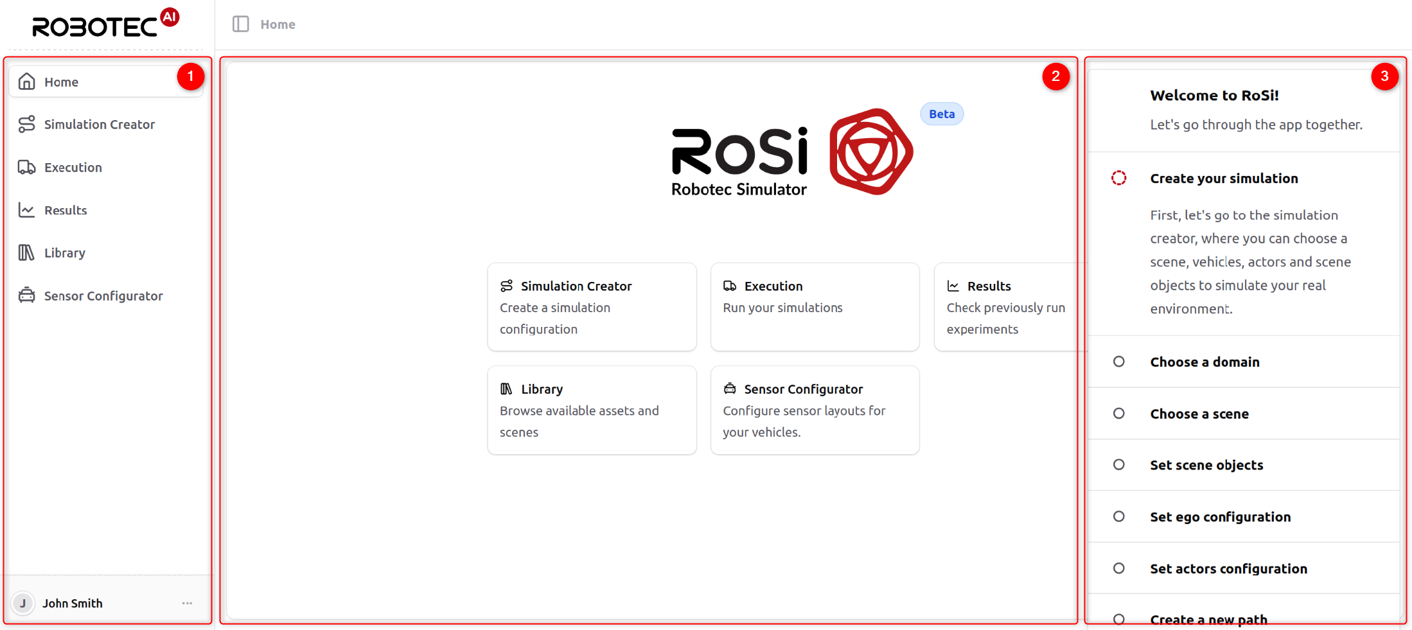Expand the Set actors configuration step
The image size is (1412, 630).
click(x=1244, y=568)
